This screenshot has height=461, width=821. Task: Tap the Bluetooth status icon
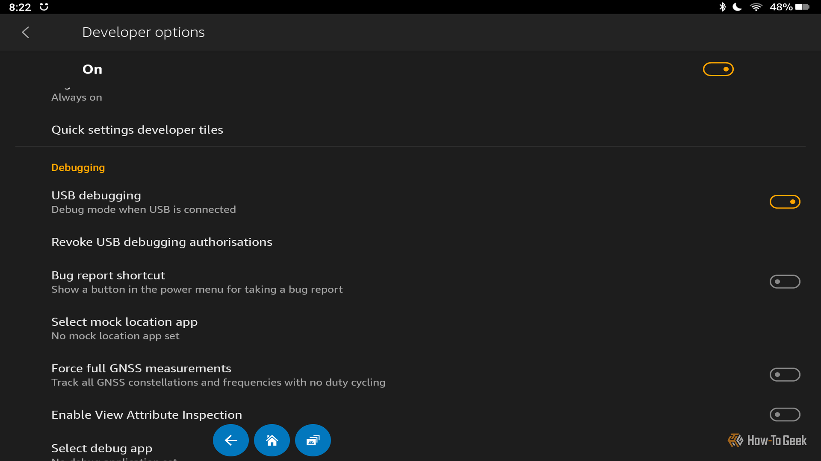pos(723,7)
